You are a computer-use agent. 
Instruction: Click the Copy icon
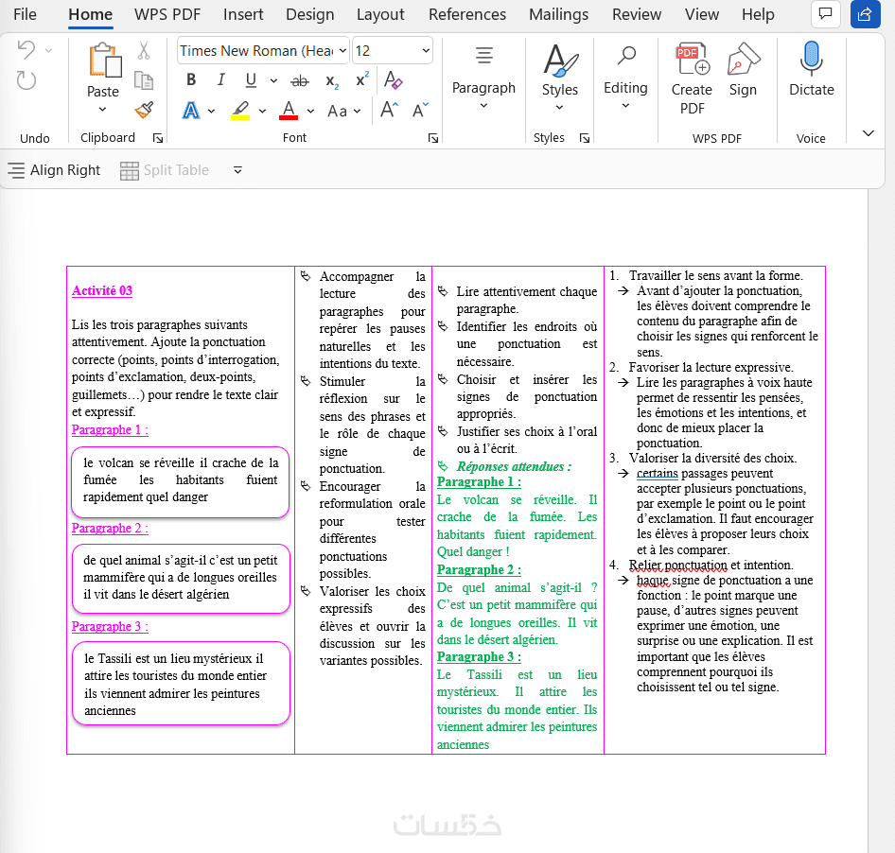[x=143, y=80]
